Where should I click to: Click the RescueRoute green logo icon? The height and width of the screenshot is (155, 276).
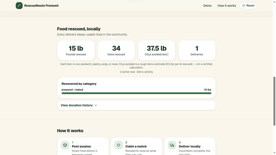[19, 5]
